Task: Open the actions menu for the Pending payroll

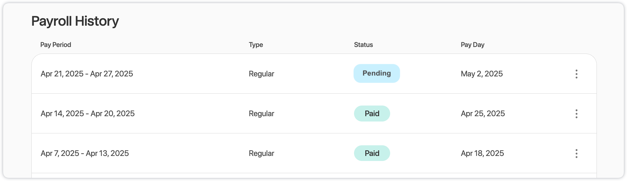Action: (576, 74)
